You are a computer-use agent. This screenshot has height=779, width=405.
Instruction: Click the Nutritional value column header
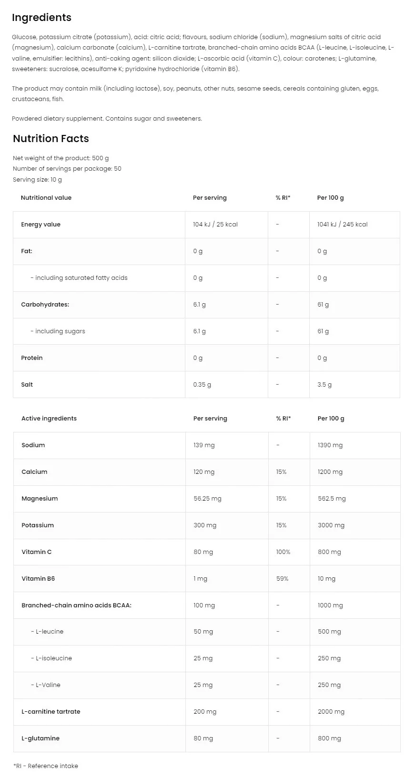[46, 198]
